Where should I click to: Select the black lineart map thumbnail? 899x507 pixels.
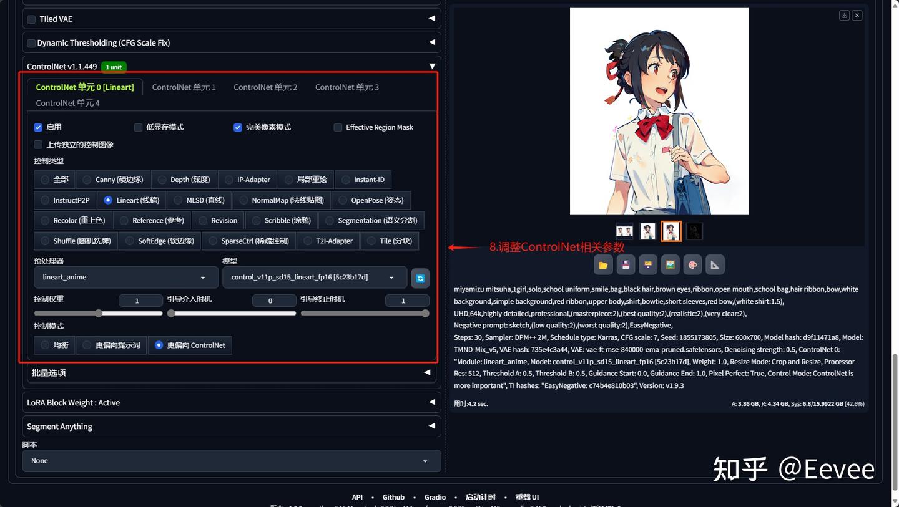[694, 231]
